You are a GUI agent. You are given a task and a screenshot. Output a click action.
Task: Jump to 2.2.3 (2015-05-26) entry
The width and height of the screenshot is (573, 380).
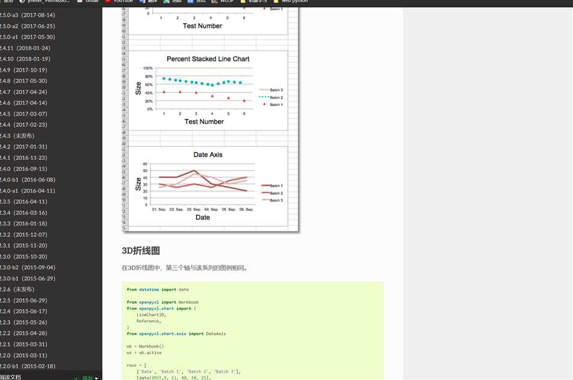point(23,322)
